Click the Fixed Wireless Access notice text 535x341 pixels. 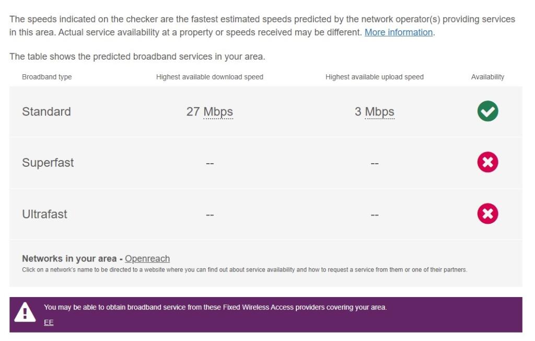[x=215, y=307]
